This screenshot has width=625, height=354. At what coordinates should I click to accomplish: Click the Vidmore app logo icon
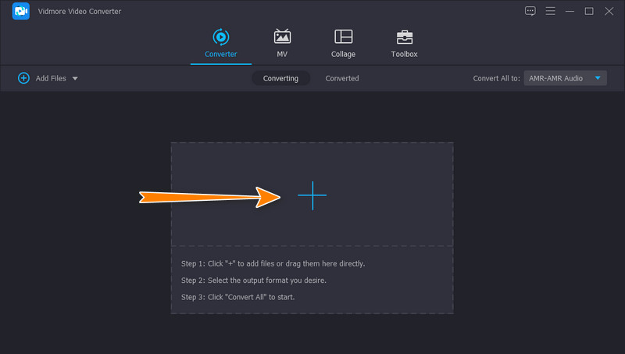[21, 12]
